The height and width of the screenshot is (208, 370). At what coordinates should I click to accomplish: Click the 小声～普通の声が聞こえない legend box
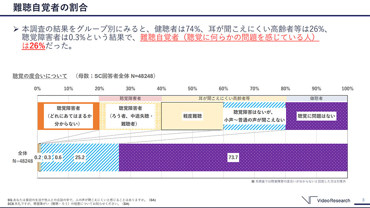click(254, 116)
